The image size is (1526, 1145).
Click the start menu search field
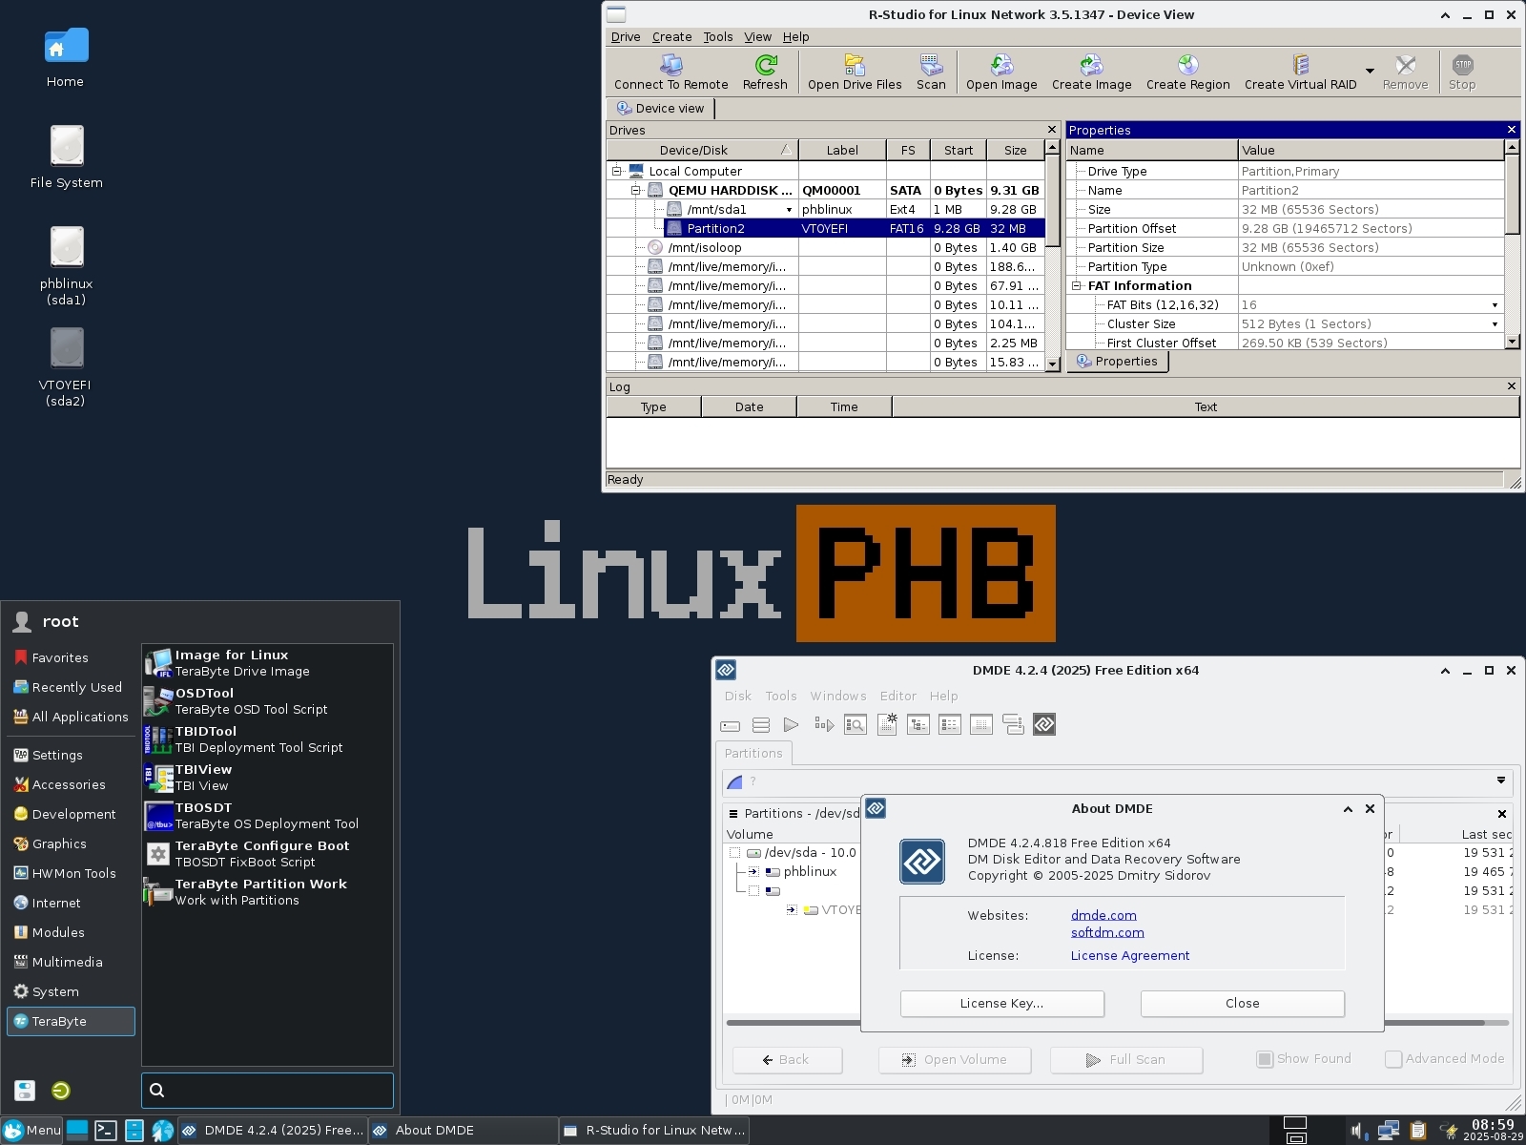(267, 1091)
